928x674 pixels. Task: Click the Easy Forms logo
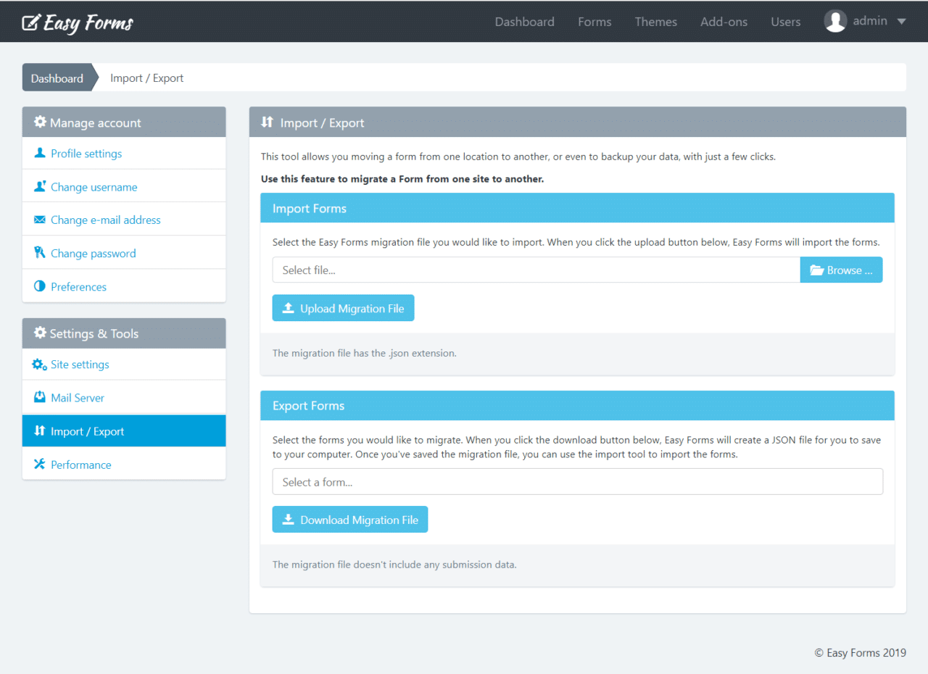point(78,22)
